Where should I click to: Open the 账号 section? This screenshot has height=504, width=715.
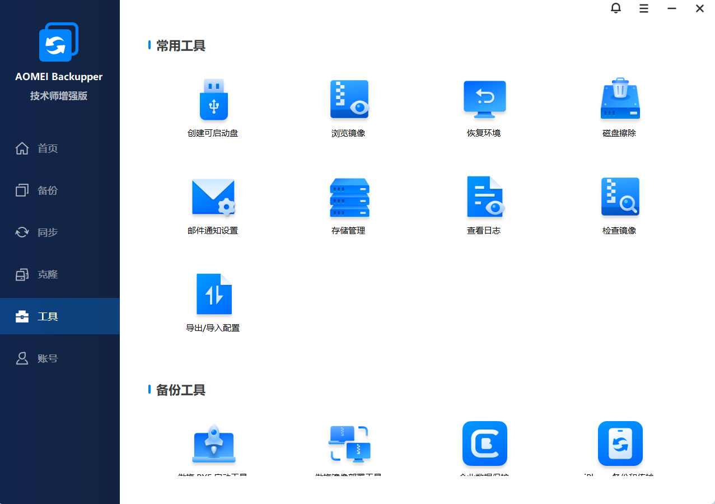coord(47,358)
